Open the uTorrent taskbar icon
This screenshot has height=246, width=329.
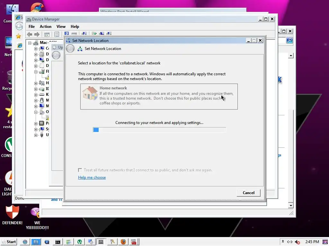(80, 242)
